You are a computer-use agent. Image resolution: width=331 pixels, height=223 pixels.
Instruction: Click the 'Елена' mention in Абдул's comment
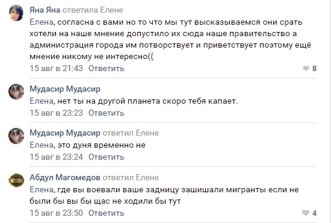[42, 190]
